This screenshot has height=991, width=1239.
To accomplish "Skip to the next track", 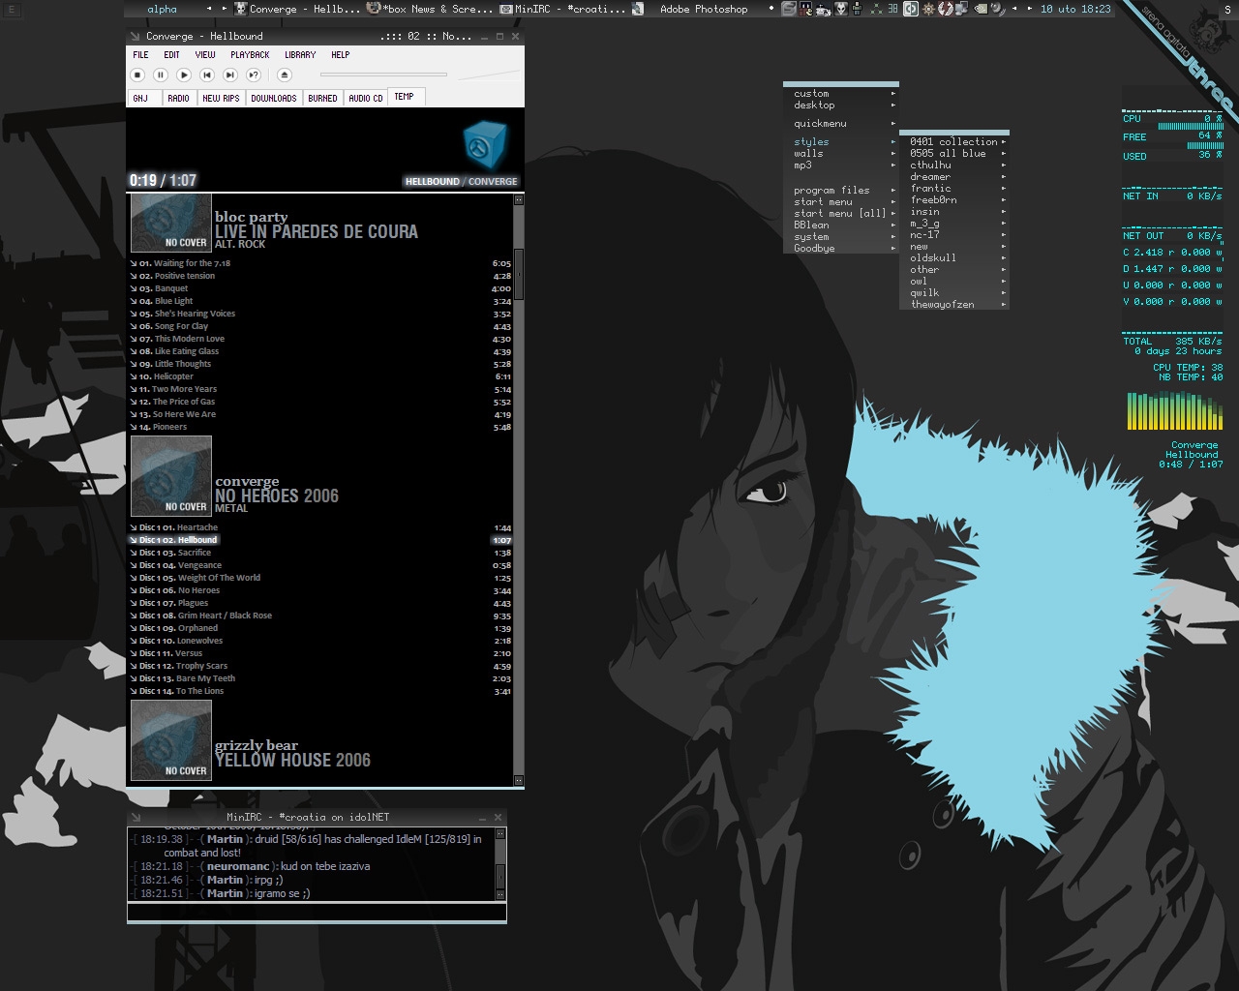I will coord(230,75).
